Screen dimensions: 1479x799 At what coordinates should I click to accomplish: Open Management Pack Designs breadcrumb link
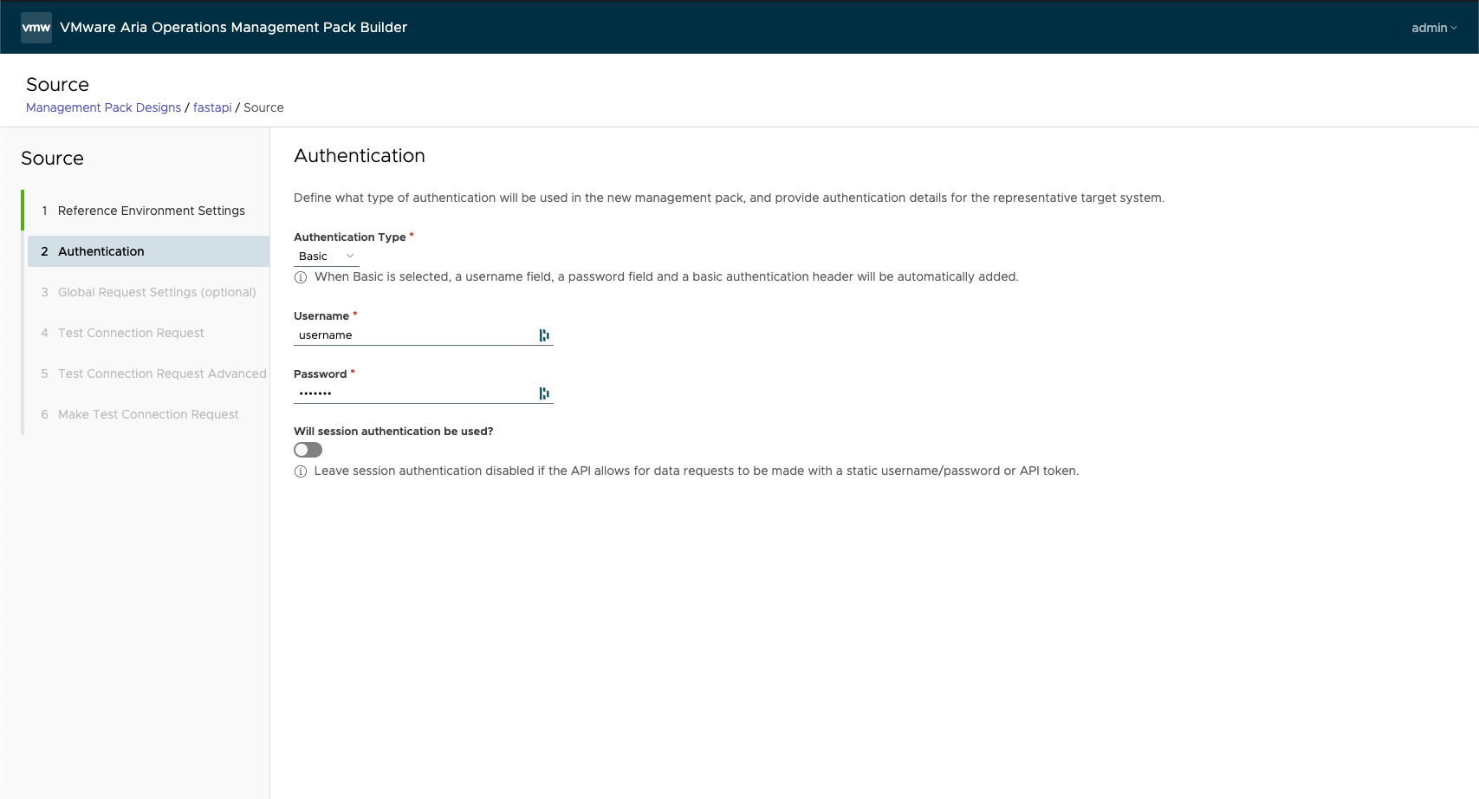click(103, 107)
